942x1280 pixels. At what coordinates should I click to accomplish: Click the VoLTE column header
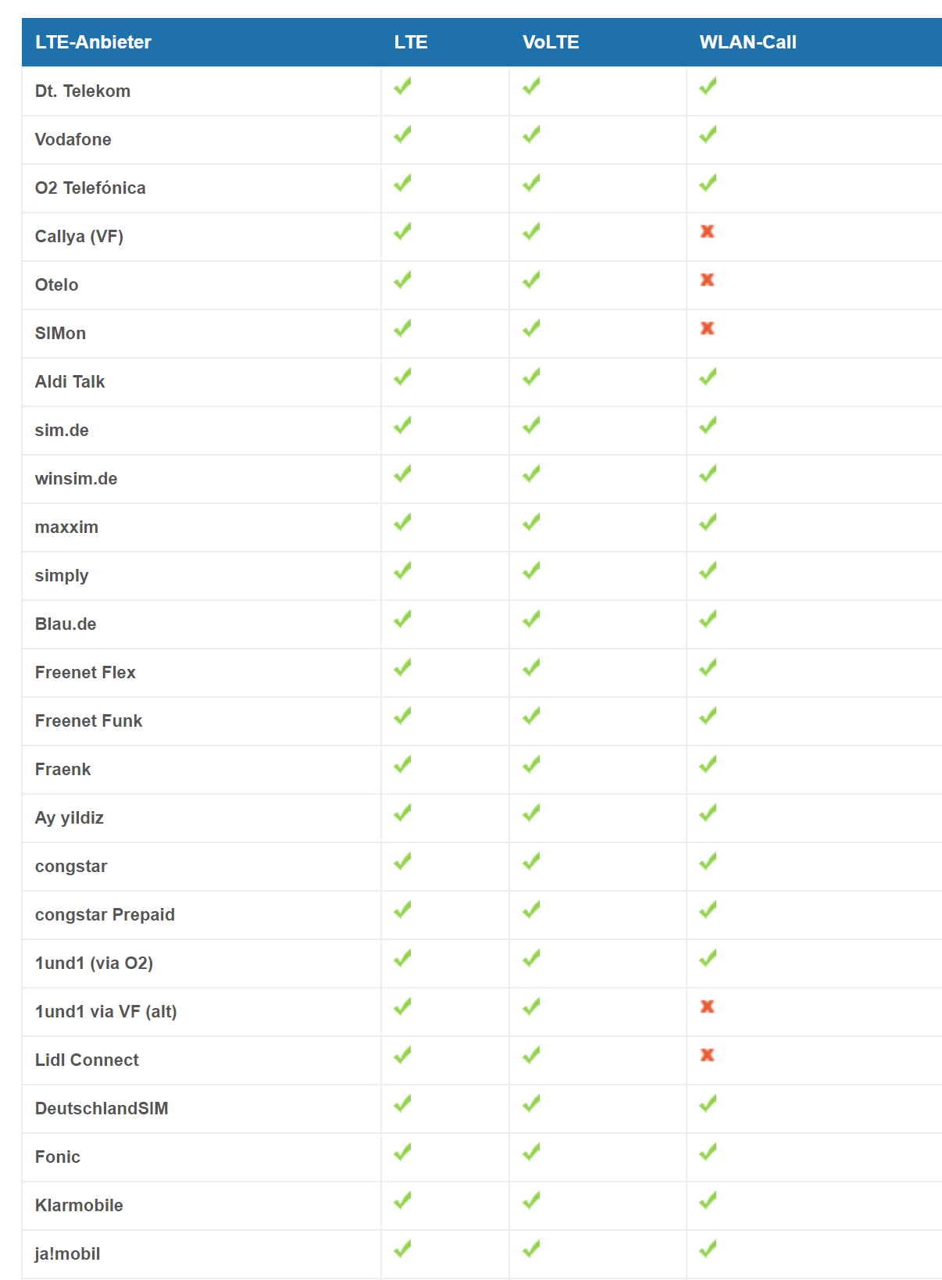point(551,42)
